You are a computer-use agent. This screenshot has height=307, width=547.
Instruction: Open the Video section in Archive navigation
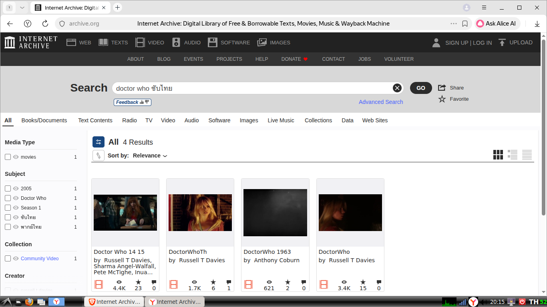150,42
